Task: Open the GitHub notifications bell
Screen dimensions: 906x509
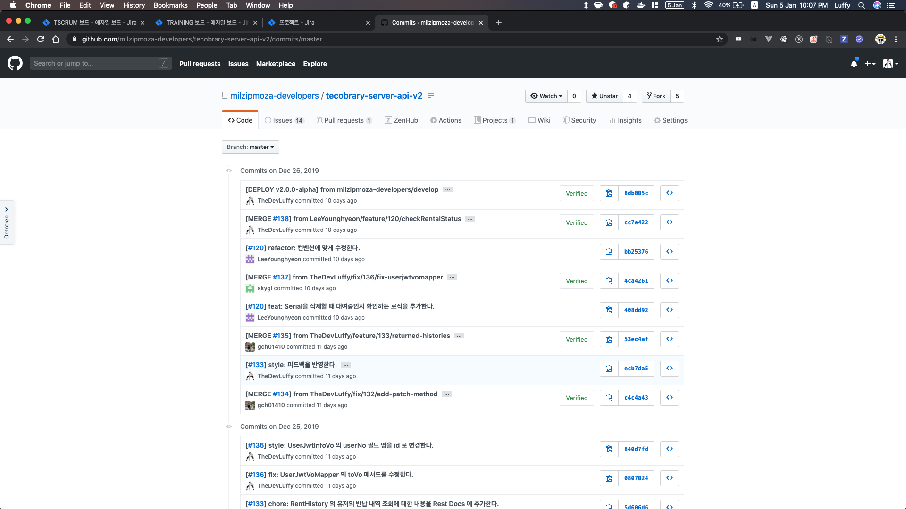Action: 854,64
